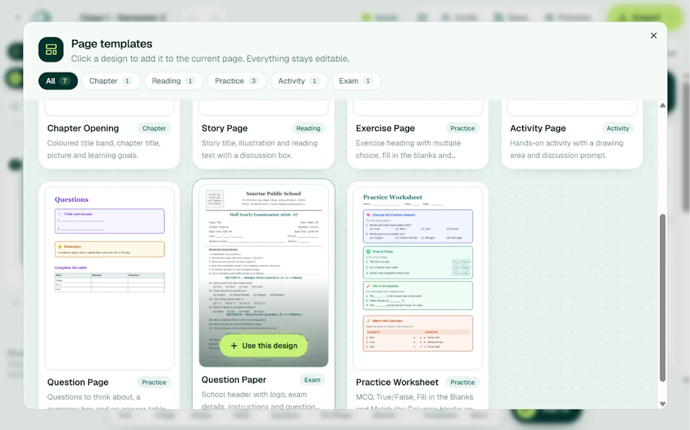The image size is (690, 430).
Task: Click the Exam tag on Question Paper
Action: click(312, 380)
